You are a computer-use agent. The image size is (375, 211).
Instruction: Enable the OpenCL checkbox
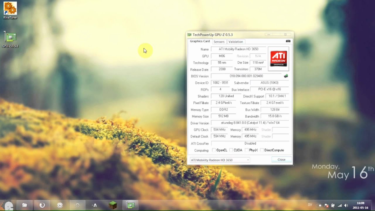click(x=214, y=150)
